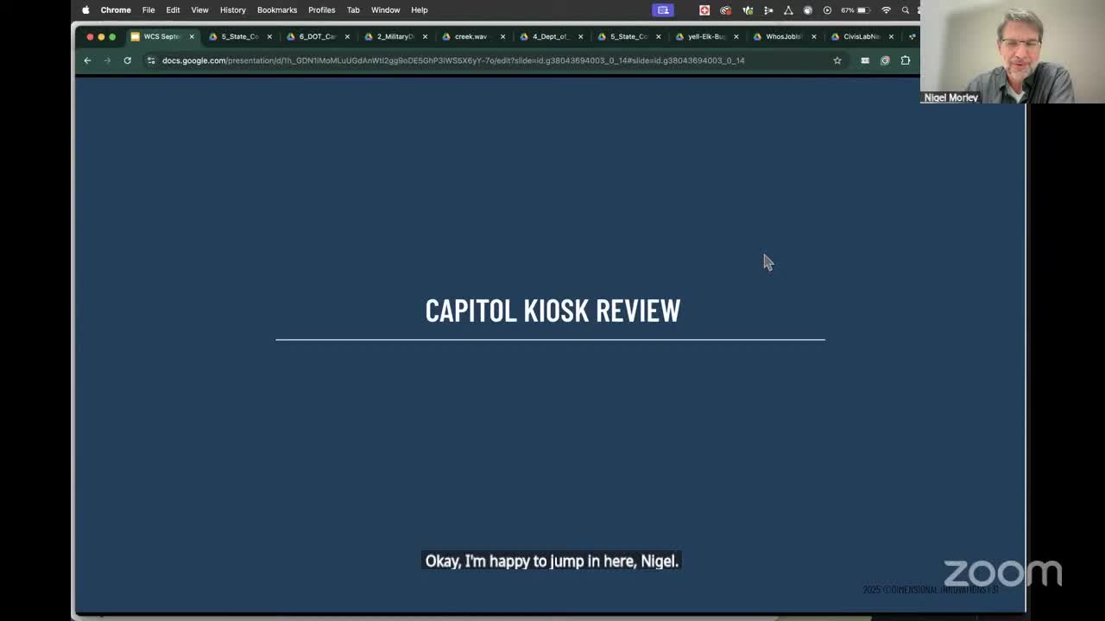This screenshot has height=621, width=1105.
Task: Open the Bookmarks menu
Action: [x=276, y=10]
